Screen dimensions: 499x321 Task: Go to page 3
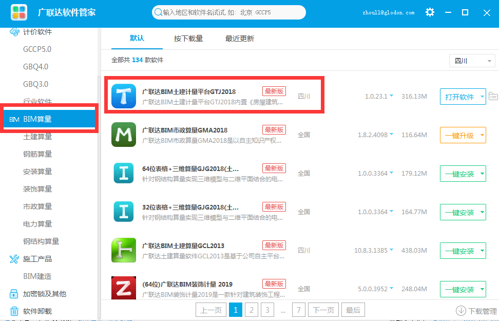[x=267, y=310]
